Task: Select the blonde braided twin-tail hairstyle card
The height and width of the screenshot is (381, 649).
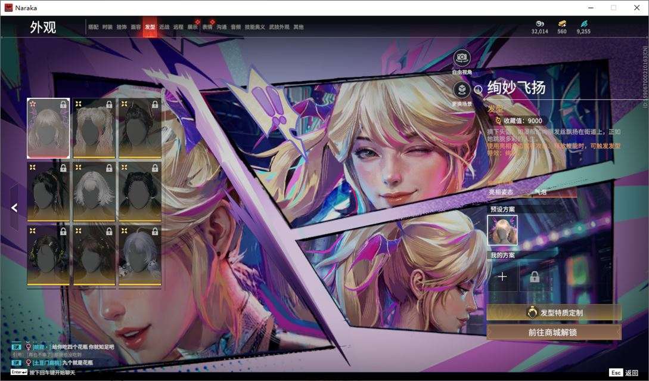Action: (x=94, y=128)
